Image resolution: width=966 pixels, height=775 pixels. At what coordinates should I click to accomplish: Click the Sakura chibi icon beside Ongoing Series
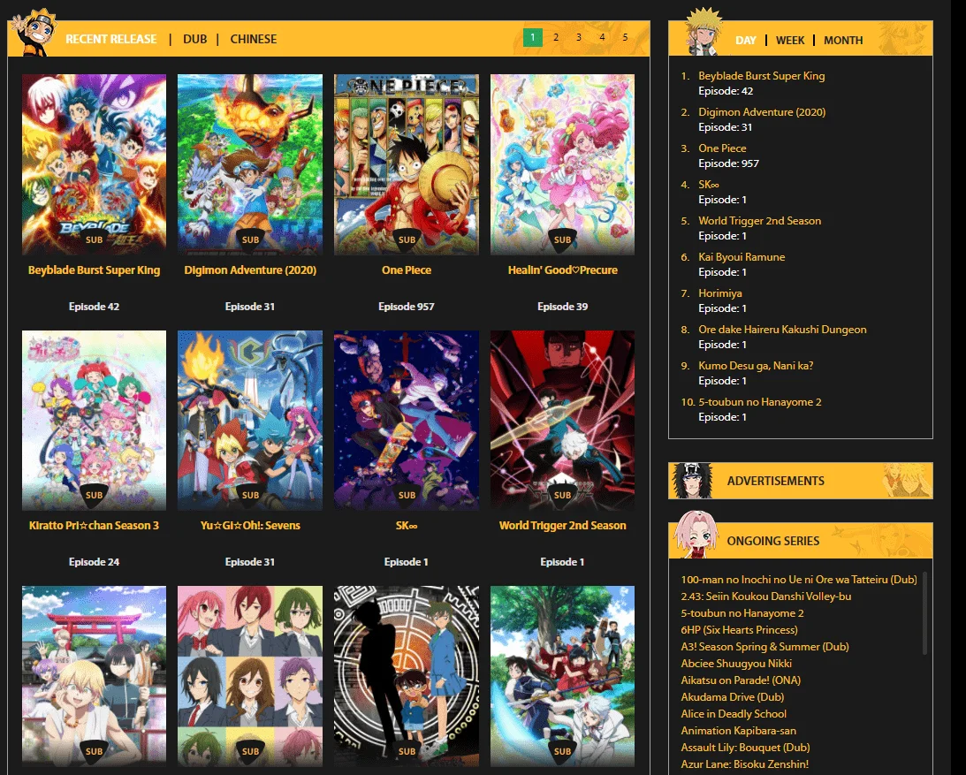coord(695,534)
